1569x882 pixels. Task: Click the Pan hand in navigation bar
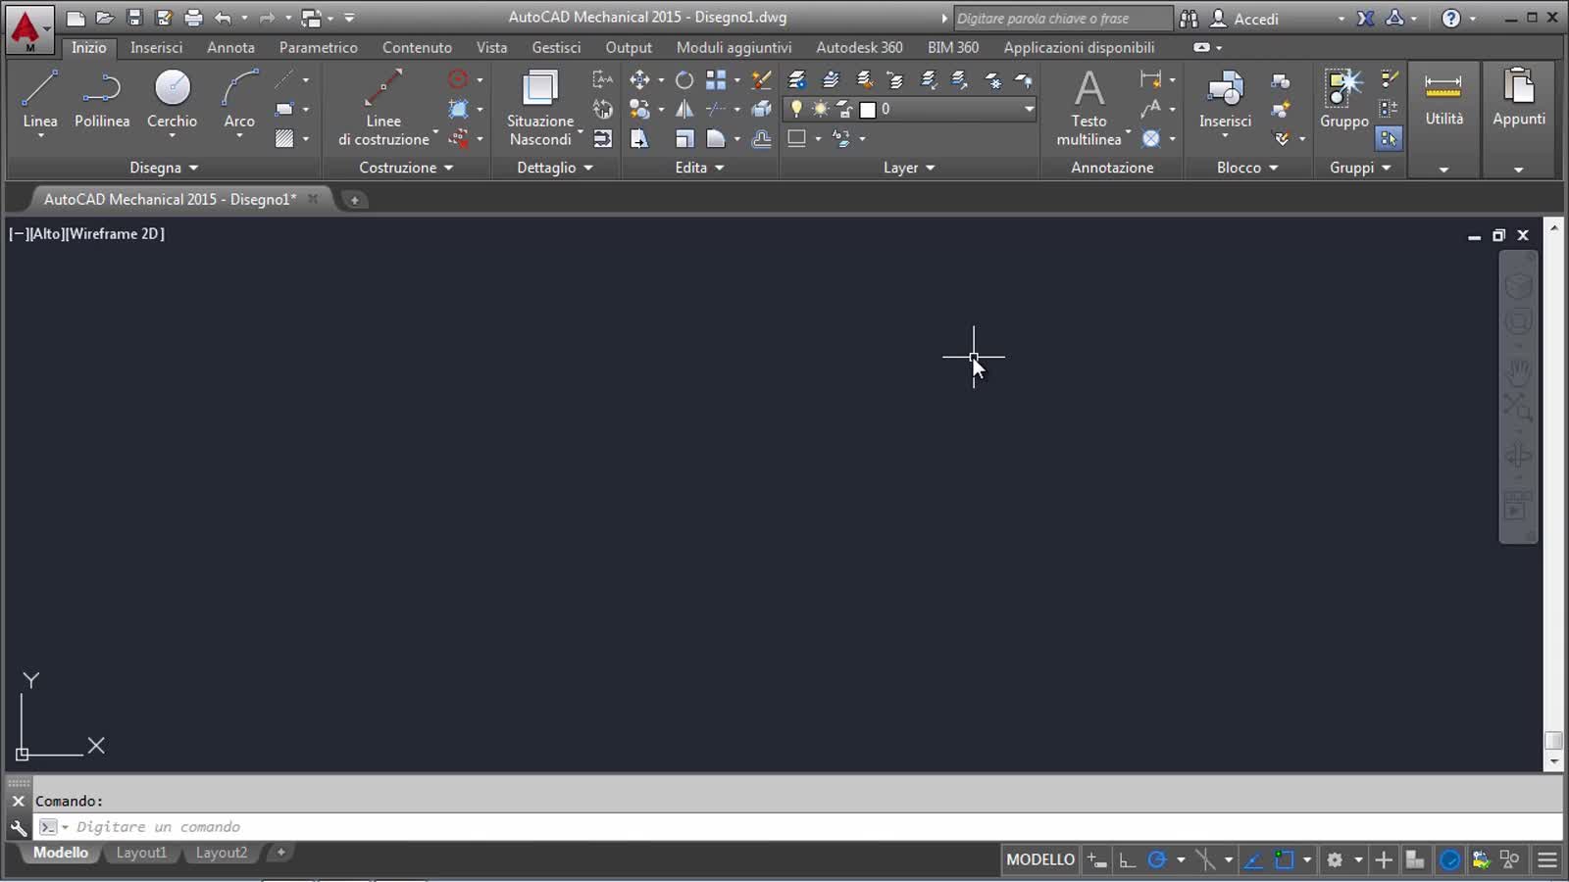(x=1518, y=371)
